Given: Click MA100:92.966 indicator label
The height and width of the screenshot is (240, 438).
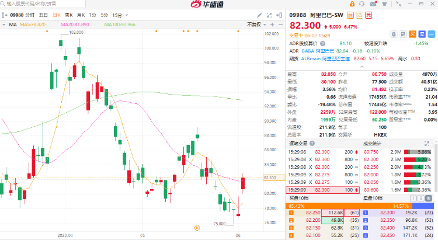Looking at the screenshot, I should coord(120,25).
